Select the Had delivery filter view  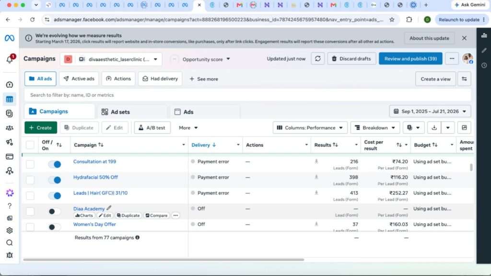pos(160,79)
